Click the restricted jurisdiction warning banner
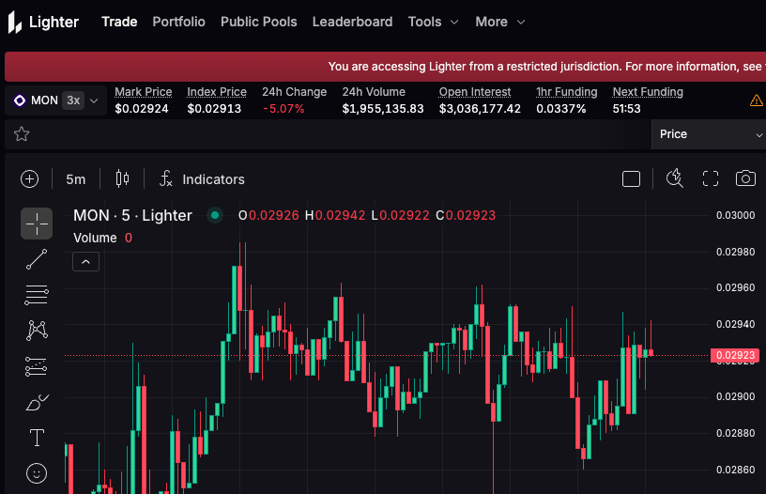Image resolution: width=766 pixels, height=494 pixels. coord(386,67)
